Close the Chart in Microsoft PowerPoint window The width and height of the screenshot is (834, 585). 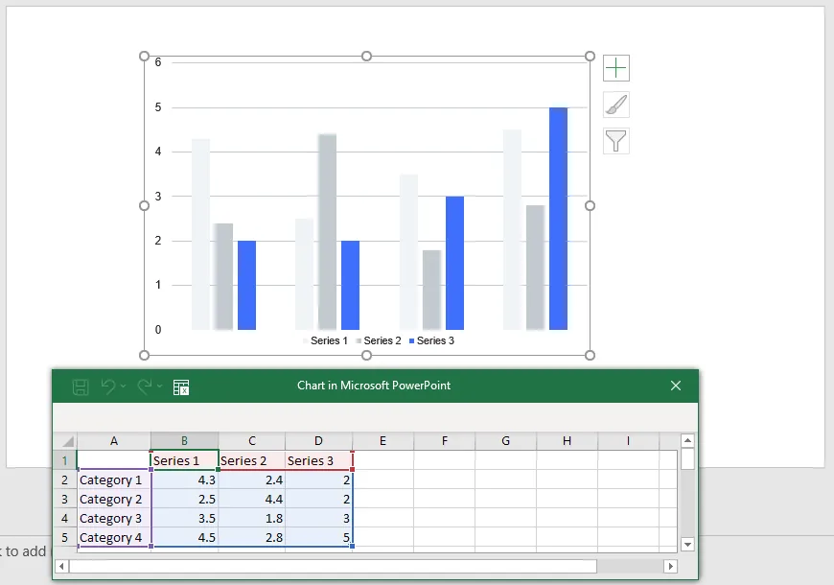(x=676, y=386)
